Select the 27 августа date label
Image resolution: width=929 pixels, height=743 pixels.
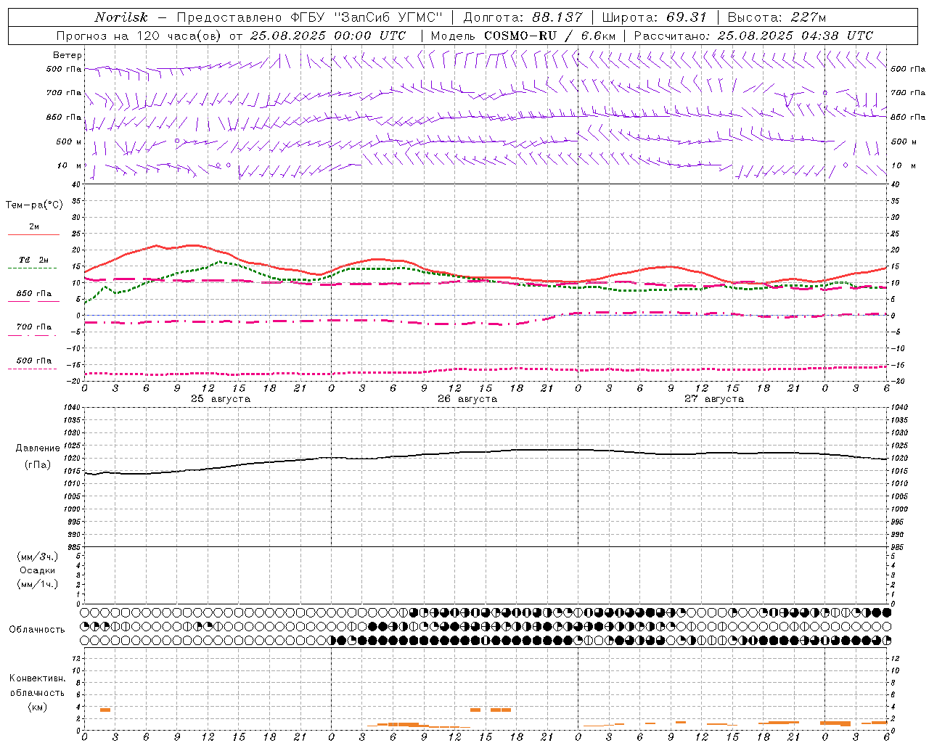pyautogui.click(x=714, y=399)
